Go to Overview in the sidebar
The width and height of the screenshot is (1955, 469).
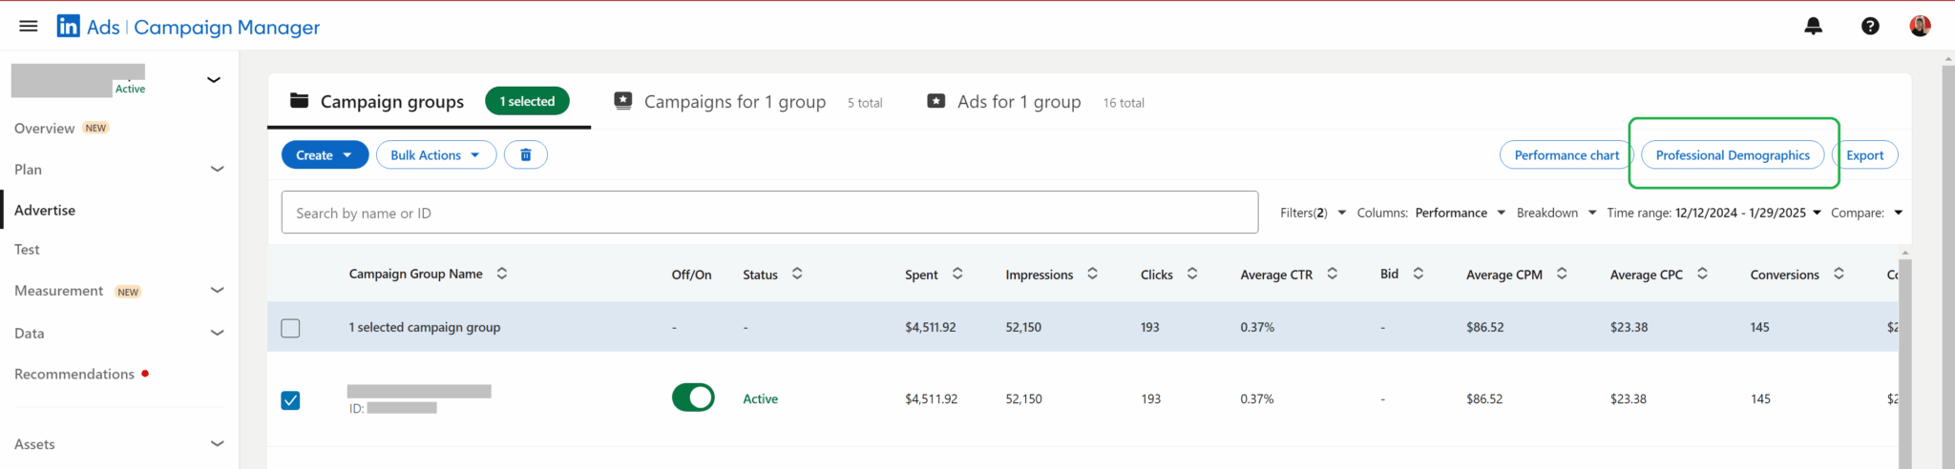[x=45, y=128]
